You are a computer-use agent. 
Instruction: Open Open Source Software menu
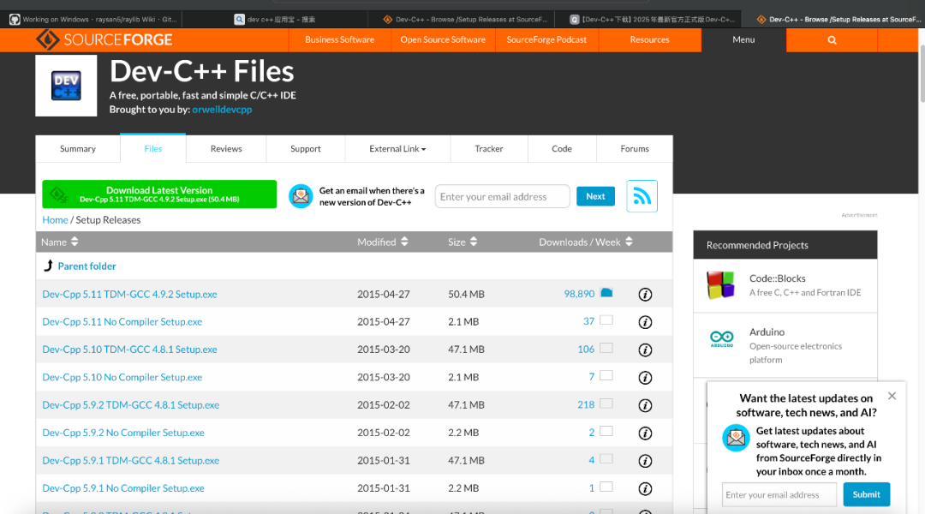click(x=443, y=39)
